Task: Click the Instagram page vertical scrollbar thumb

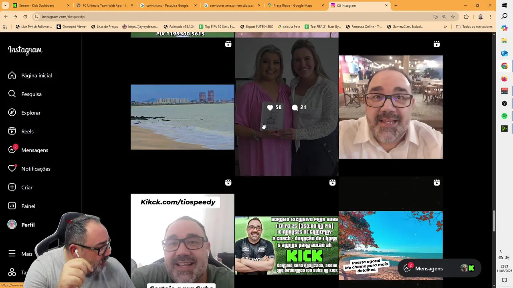Action: pyautogui.click(x=494, y=221)
